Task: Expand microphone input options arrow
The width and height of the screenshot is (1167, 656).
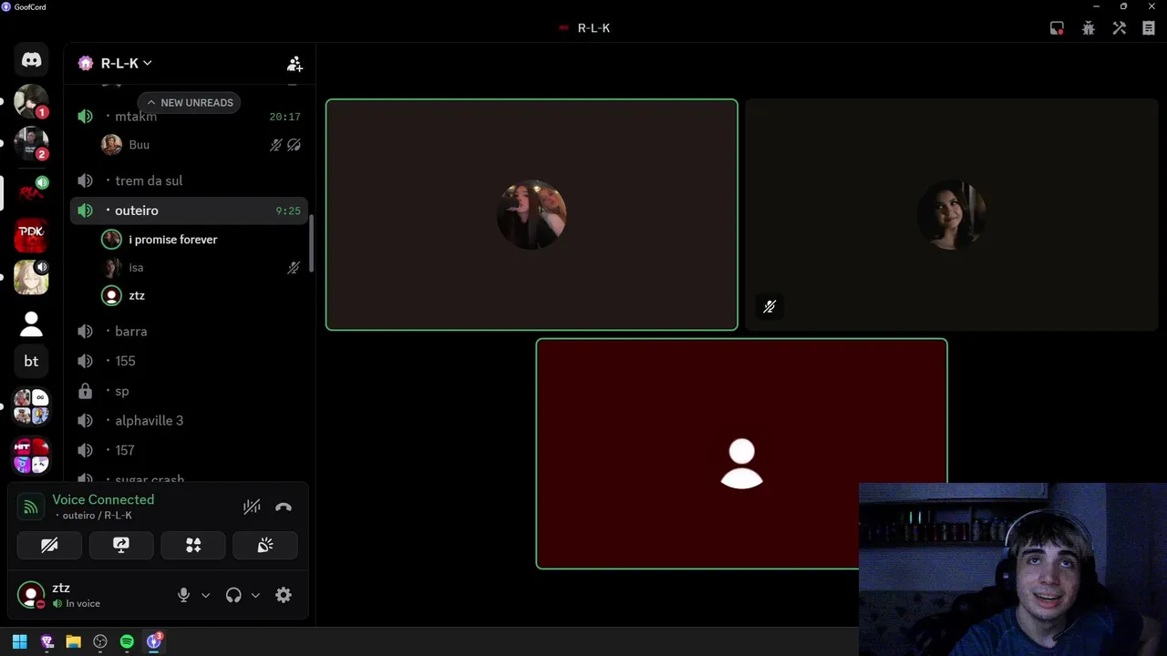Action: pyautogui.click(x=205, y=595)
